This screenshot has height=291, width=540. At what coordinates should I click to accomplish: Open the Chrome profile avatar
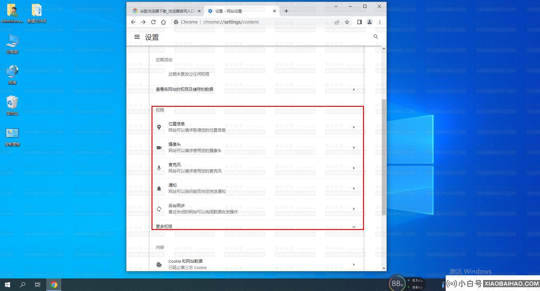click(370, 22)
